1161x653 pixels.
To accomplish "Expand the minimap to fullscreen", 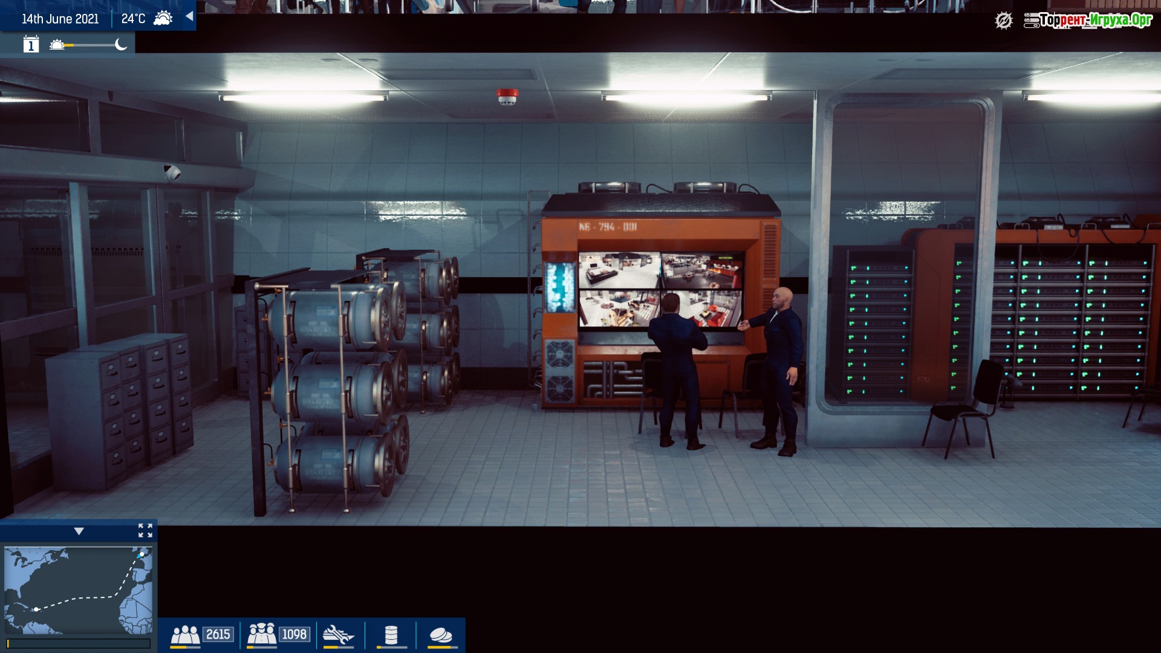I will 145,530.
